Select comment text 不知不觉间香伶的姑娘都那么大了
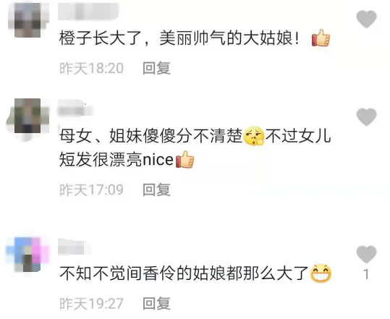The height and width of the screenshot is (319, 390). (184, 273)
